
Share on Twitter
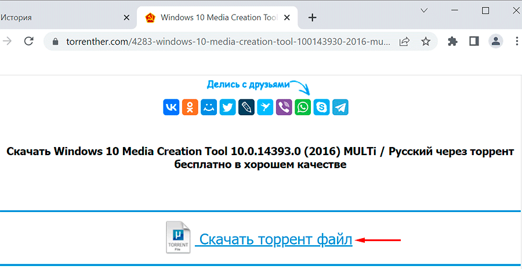[228, 107]
